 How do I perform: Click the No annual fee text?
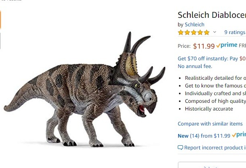195,66
